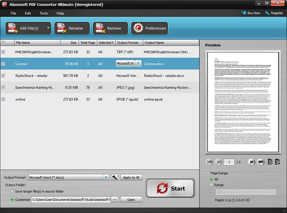The image size is (287, 213).
Task: Jump to last page in preview
Action: coord(261,162)
